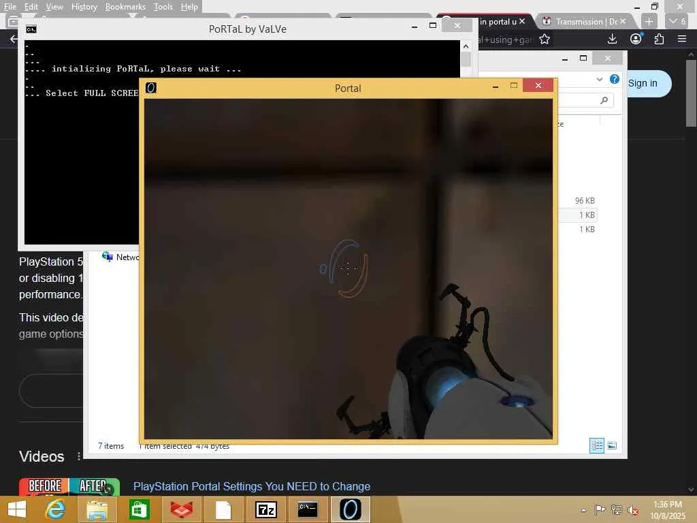
Task: Expand the list all tabs dropdown in Firefox
Action: point(677,21)
